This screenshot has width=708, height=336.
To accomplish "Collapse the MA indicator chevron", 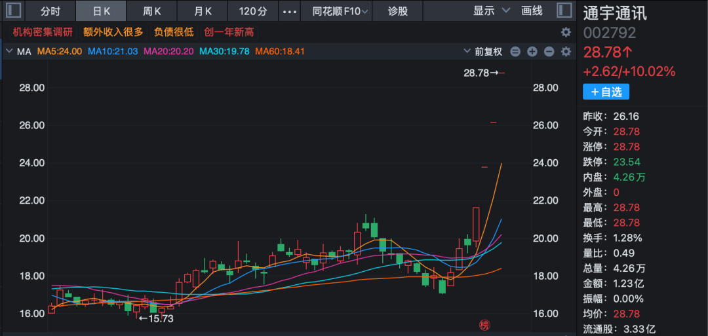I will pyautogui.click(x=9, y=52).
